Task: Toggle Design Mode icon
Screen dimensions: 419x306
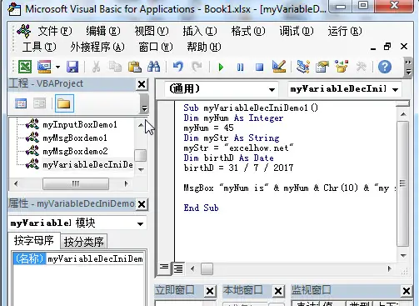Action: 279,67
